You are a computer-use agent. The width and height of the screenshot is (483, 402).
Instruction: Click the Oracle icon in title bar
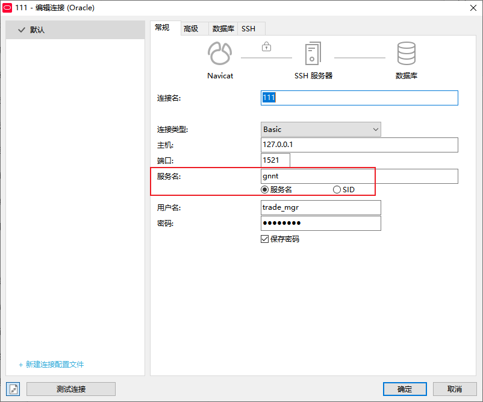[7, 8]
